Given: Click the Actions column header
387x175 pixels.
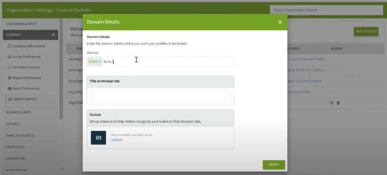Looking at the screenshot, I should pyautogui.click(x=336, y=49).
